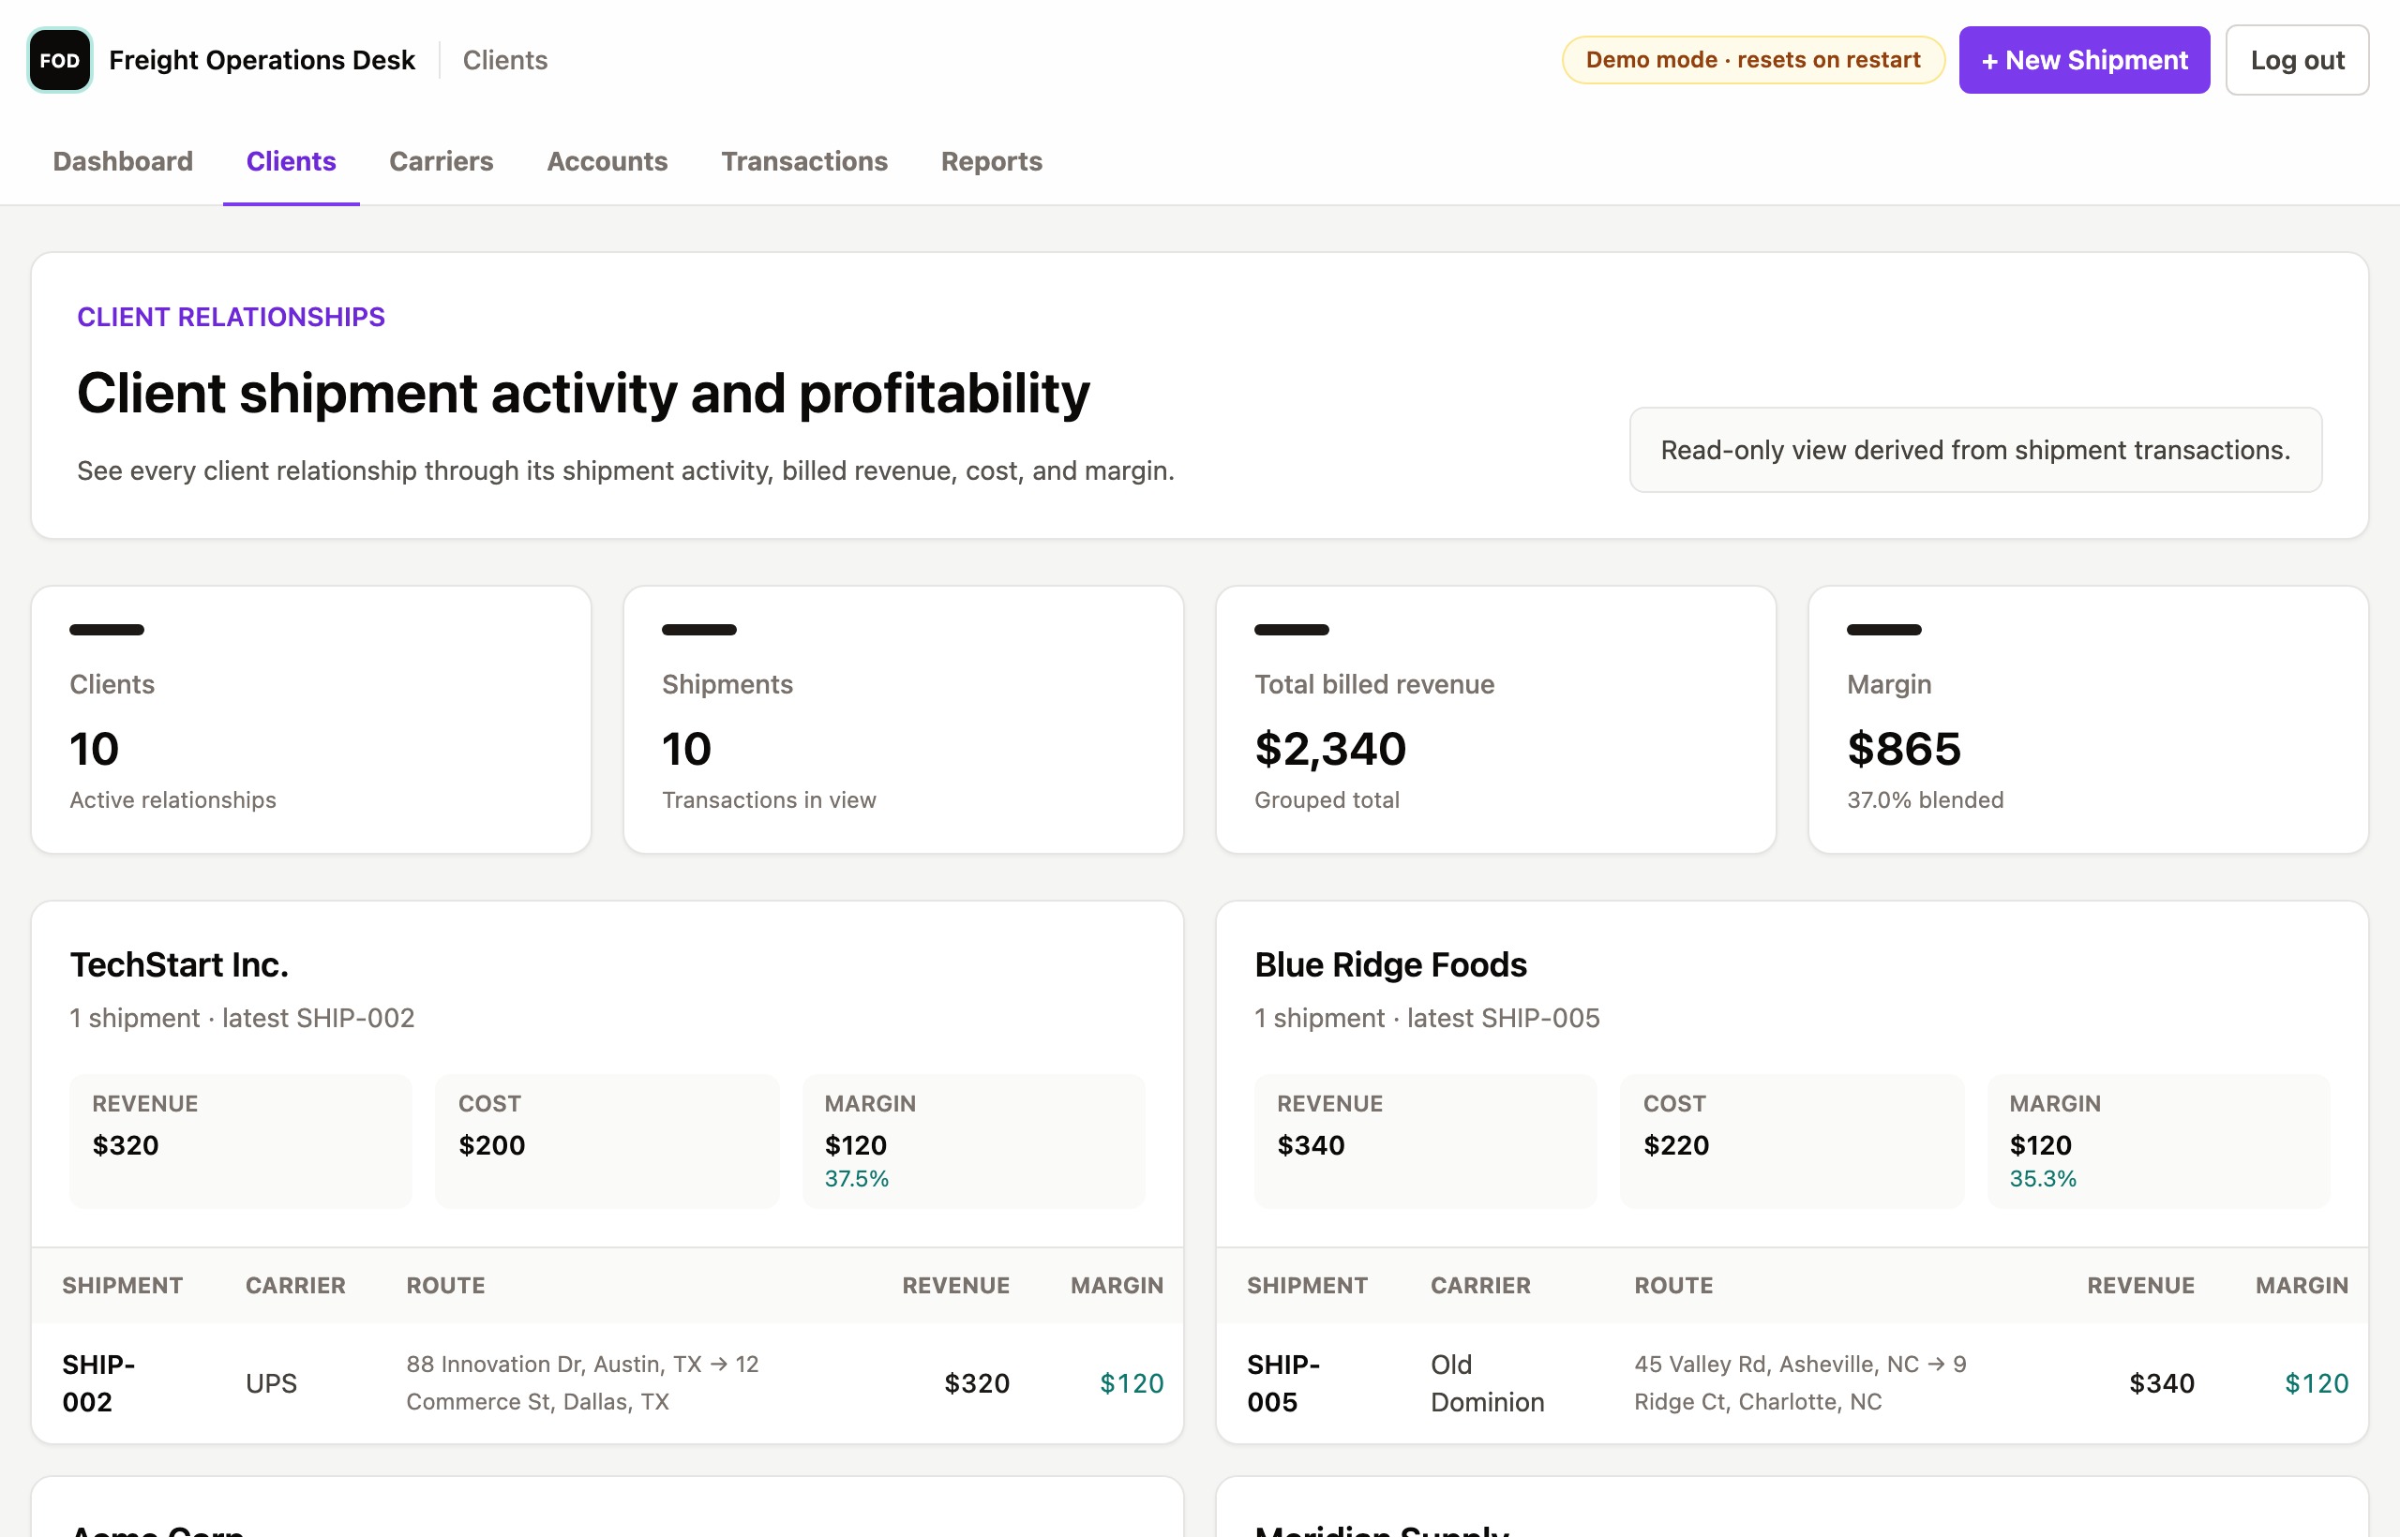Click Blue Ridge Foods margin percentage 35.3%

[2042, 1179]
